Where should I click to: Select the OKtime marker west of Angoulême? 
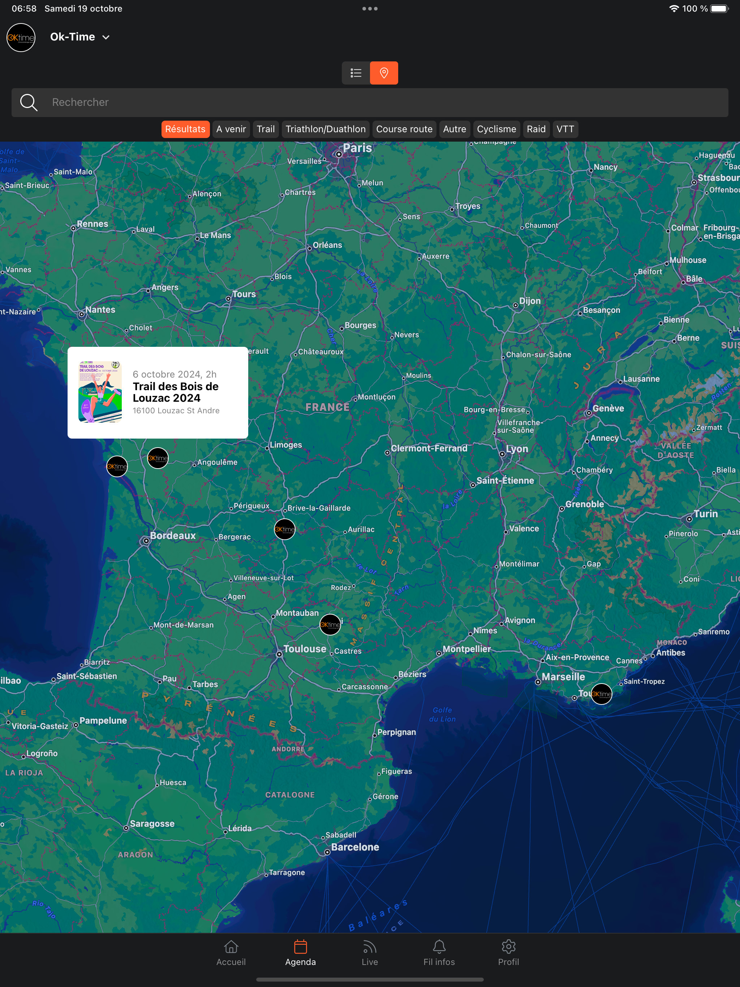(158, 458)
